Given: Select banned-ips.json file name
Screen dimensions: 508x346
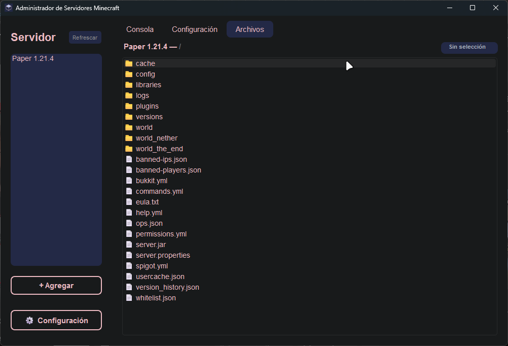Looking at the screenshot, I should [x=161, y=159].
